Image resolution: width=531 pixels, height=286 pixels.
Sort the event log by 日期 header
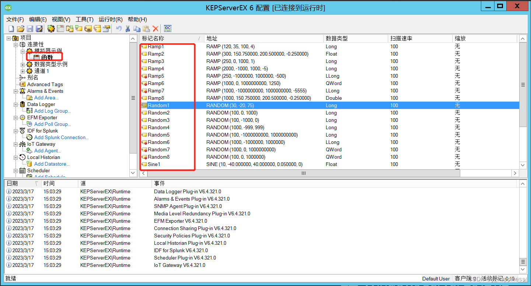coord(23,183)
